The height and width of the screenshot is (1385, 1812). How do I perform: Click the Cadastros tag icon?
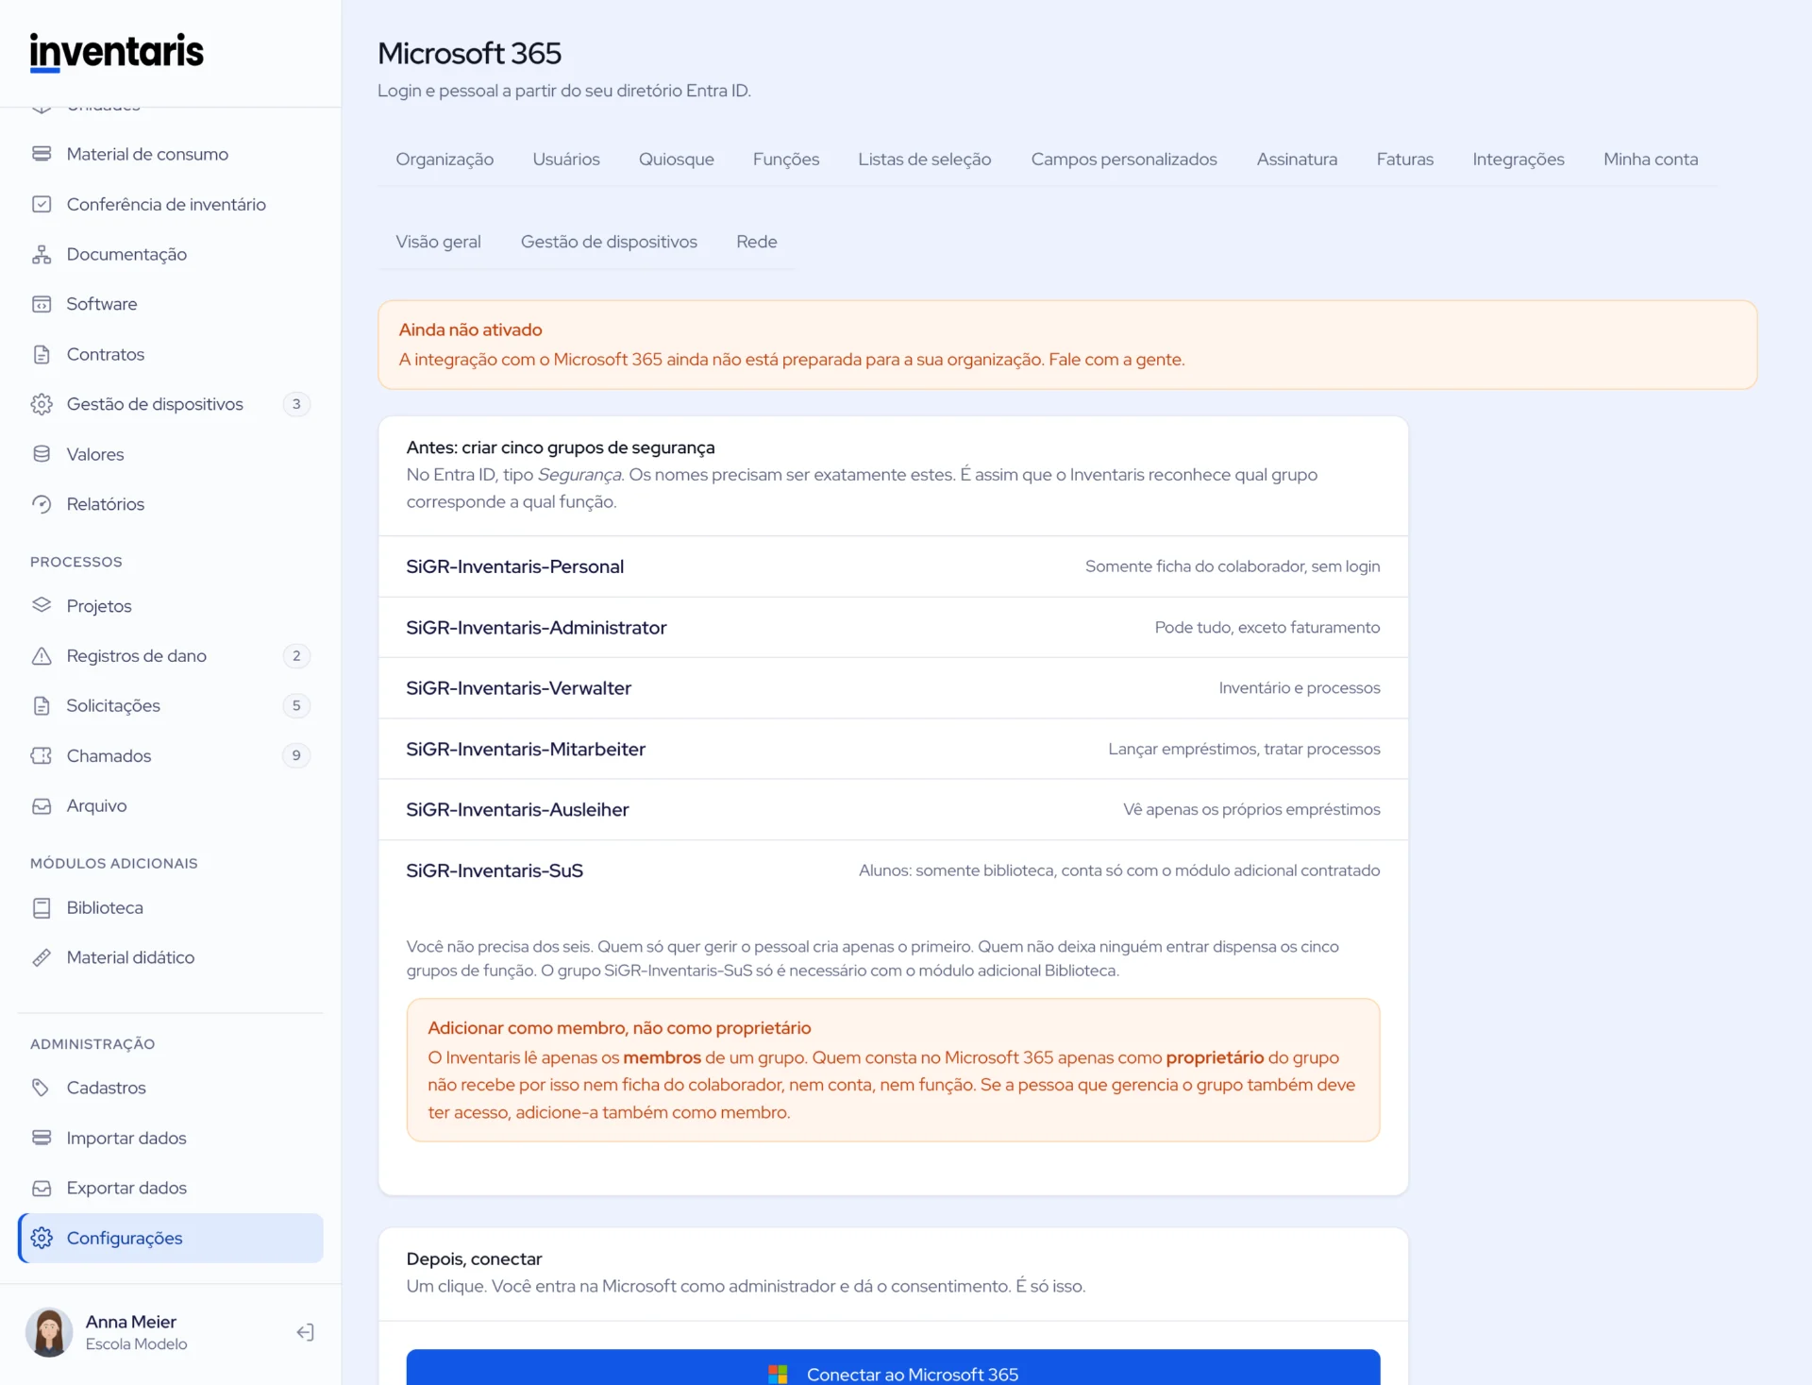(42, 1088)
